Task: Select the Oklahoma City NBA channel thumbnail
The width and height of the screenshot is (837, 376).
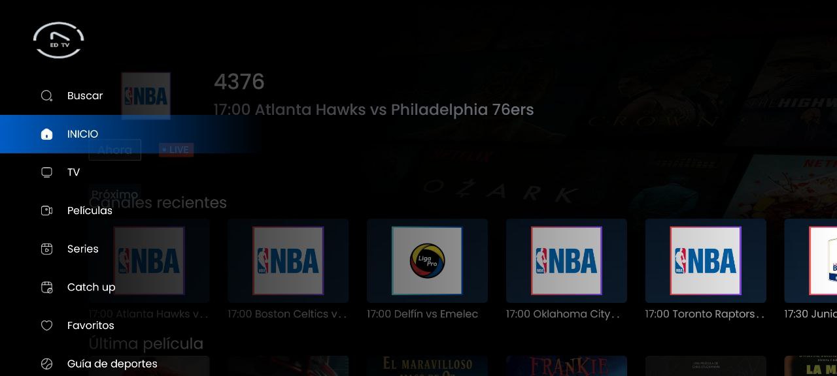Action: pyautogui.click(x=566, y=260)
